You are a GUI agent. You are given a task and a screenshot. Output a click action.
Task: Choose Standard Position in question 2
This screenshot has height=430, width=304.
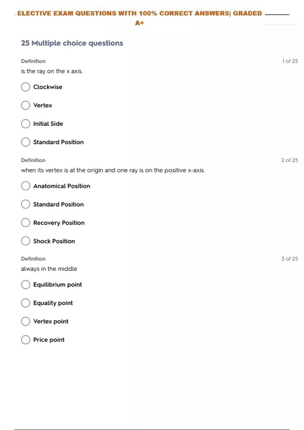(x=26, y=204)
